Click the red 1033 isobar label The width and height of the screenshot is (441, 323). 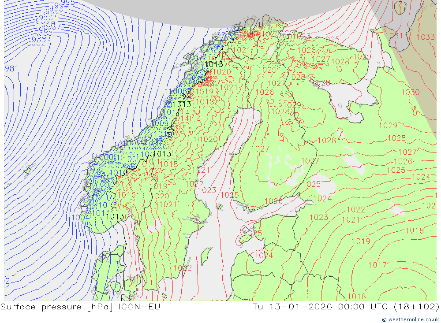click(x=426, y=37)
